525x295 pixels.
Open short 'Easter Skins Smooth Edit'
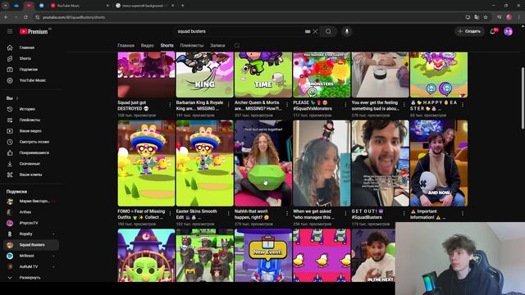(204, 163)
